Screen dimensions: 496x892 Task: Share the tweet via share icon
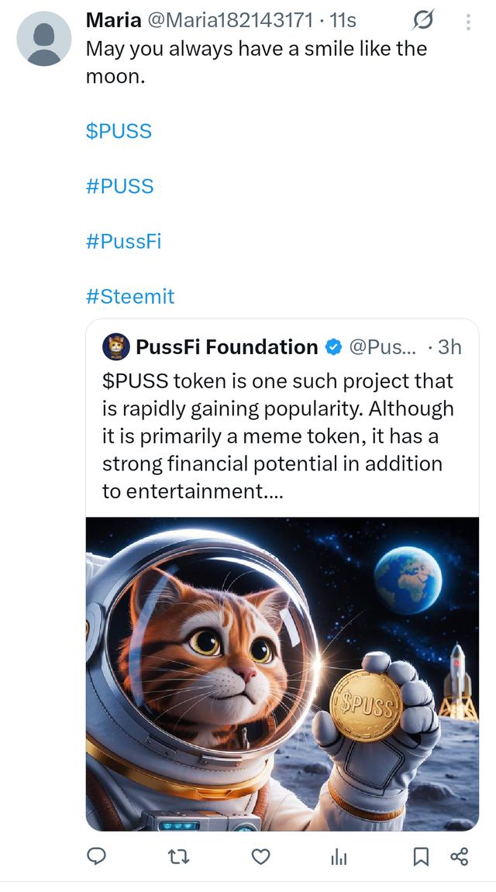coord(459,856)
